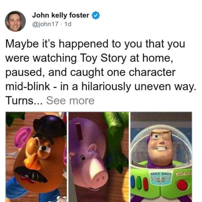Open John kelly foster's profile avatar
202x202 pixels.
click(x=15, y=21)
